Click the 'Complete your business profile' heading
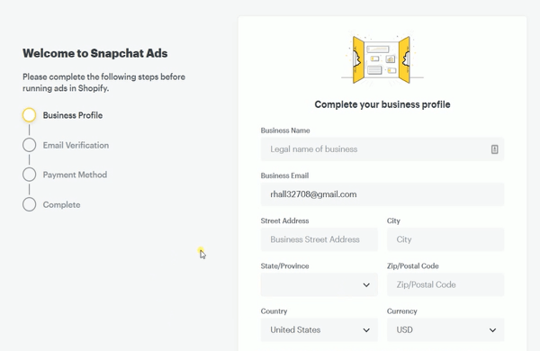 (x=382, y=104)
